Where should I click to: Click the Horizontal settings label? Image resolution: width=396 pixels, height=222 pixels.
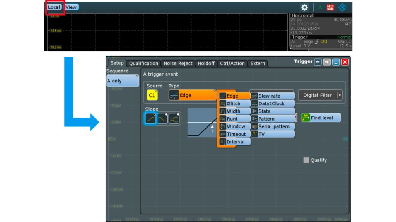[302, 15]
